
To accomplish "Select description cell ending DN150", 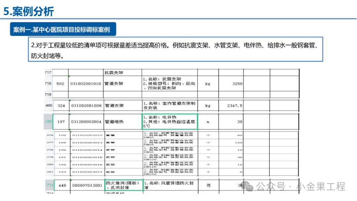I will pyautogui.click(x=170, y=172).
